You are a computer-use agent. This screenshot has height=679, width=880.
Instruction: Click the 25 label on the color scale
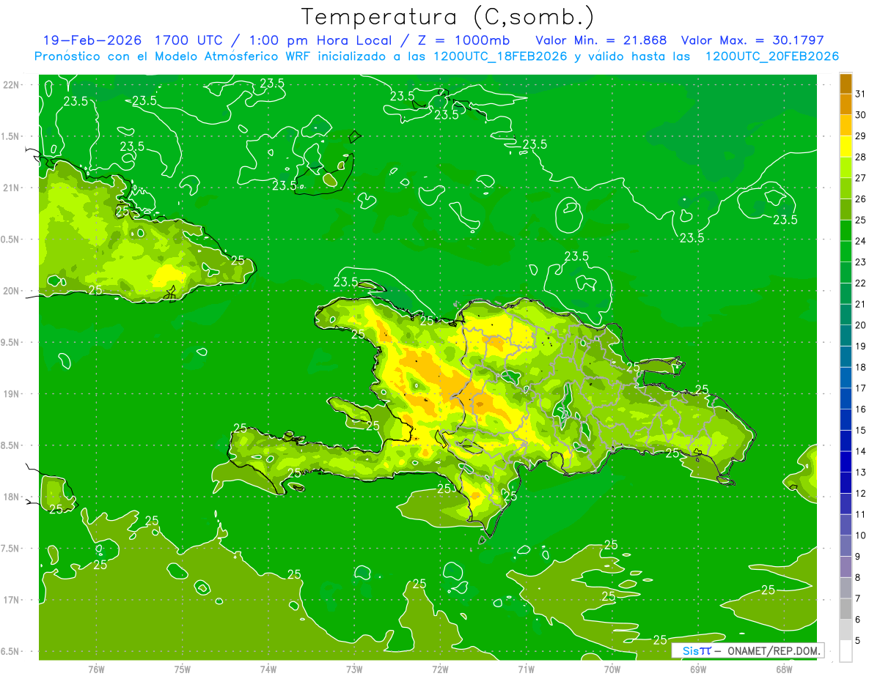pos(861,220)
